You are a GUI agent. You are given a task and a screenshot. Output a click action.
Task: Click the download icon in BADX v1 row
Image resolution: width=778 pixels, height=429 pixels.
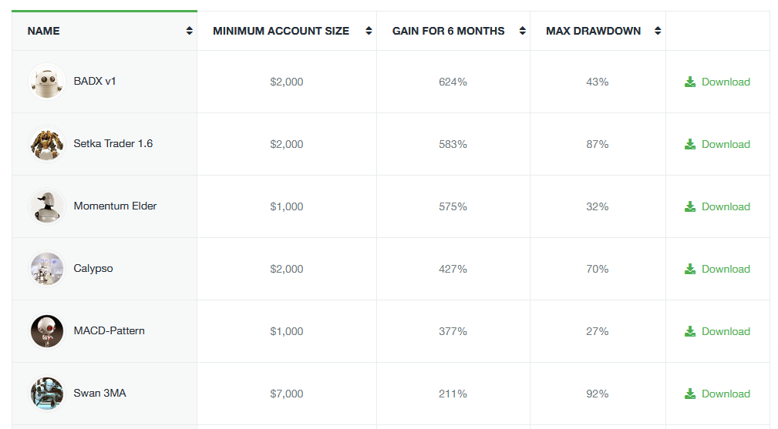[690, 82]
